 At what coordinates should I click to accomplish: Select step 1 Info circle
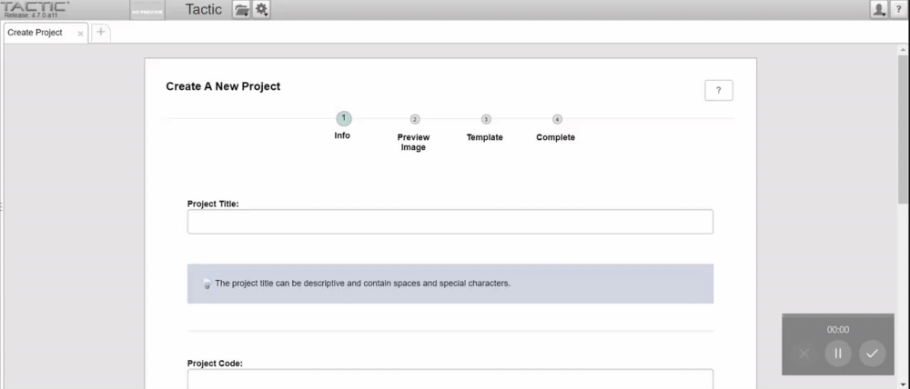(x=344, y=119)
